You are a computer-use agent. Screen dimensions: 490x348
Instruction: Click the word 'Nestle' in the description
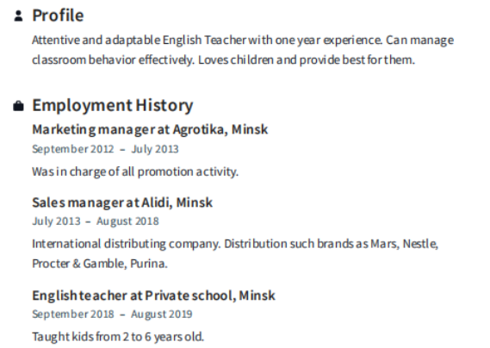pyautogui.click(x=420, y=244)
